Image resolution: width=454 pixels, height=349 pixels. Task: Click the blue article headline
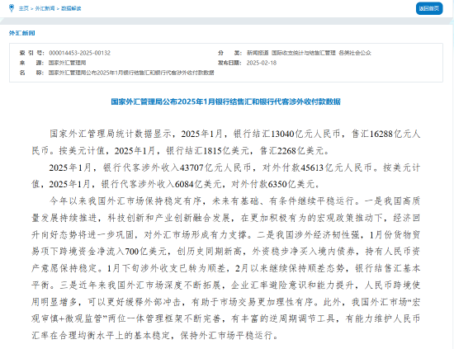tap(226, 101)
